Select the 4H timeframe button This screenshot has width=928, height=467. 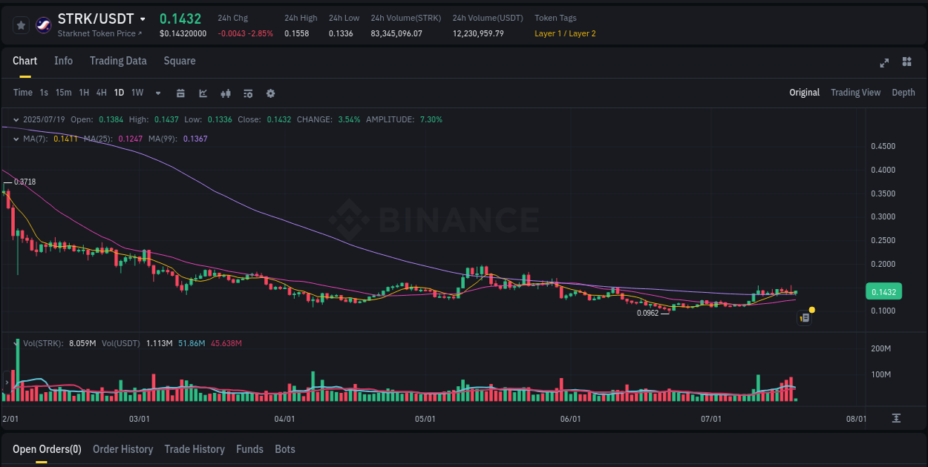[x=101, y=93]
